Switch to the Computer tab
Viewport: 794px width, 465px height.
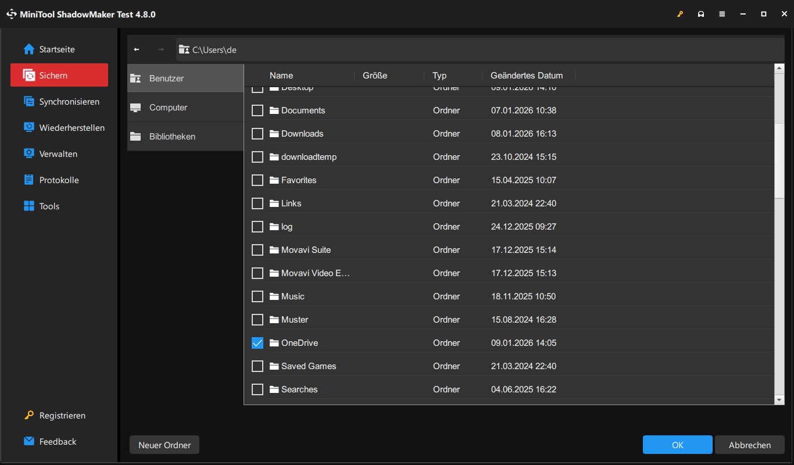point(168,107)
